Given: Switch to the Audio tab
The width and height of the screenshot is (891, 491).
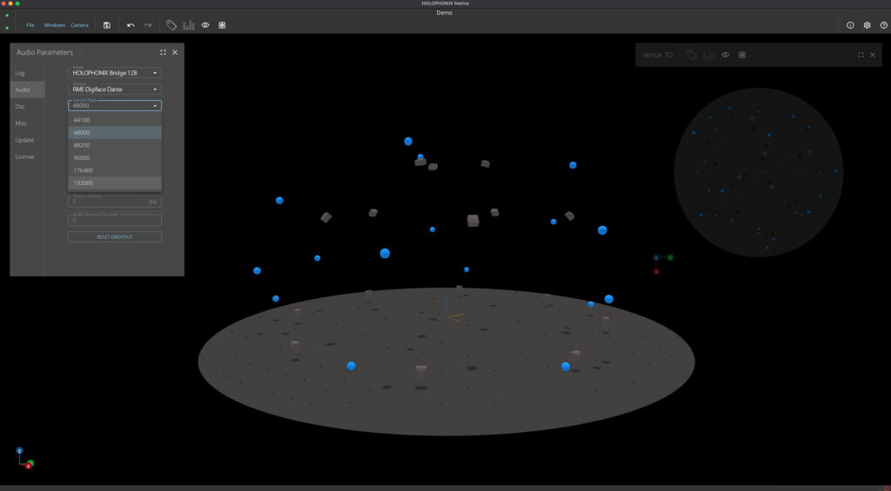Looking at the screenshot, I should tap(27, 90).
